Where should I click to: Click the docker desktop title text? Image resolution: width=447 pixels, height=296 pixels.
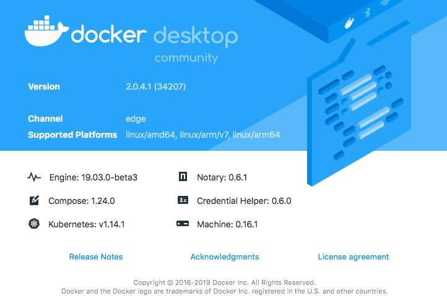pos(154,36)
